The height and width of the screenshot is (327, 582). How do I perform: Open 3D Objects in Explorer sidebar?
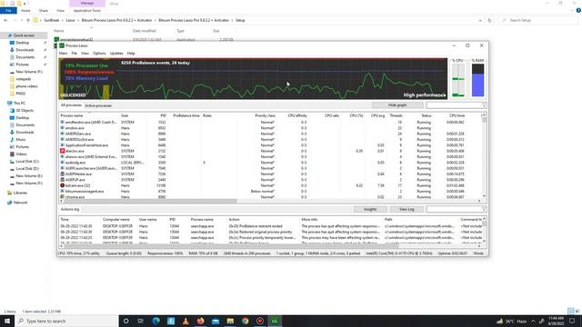(25, 111)
